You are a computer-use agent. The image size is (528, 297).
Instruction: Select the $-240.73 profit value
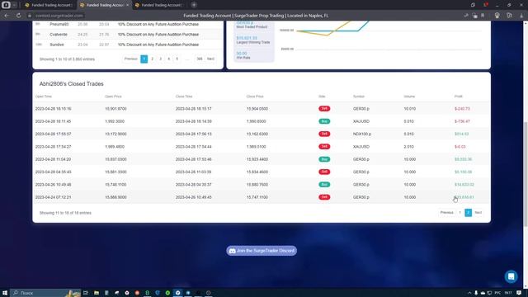click(x=462, y=109)
